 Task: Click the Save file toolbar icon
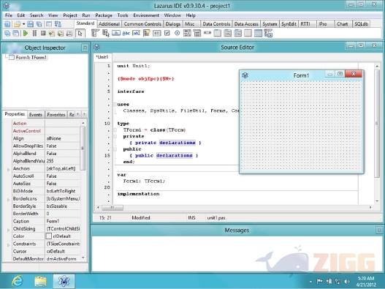click(x=30, y=24)
